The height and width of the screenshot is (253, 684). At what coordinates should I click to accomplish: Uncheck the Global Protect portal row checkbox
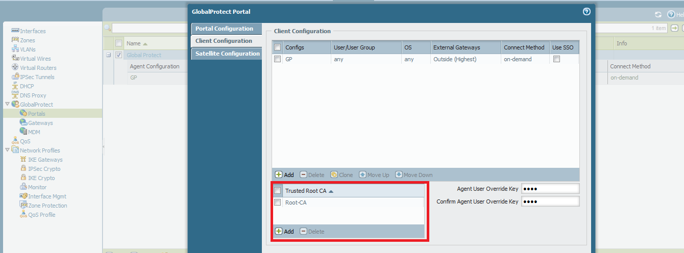[x=119, y=55]
